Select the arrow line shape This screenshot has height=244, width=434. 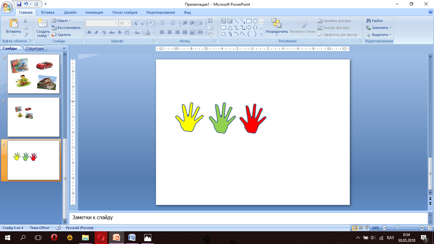coord(242,21)
